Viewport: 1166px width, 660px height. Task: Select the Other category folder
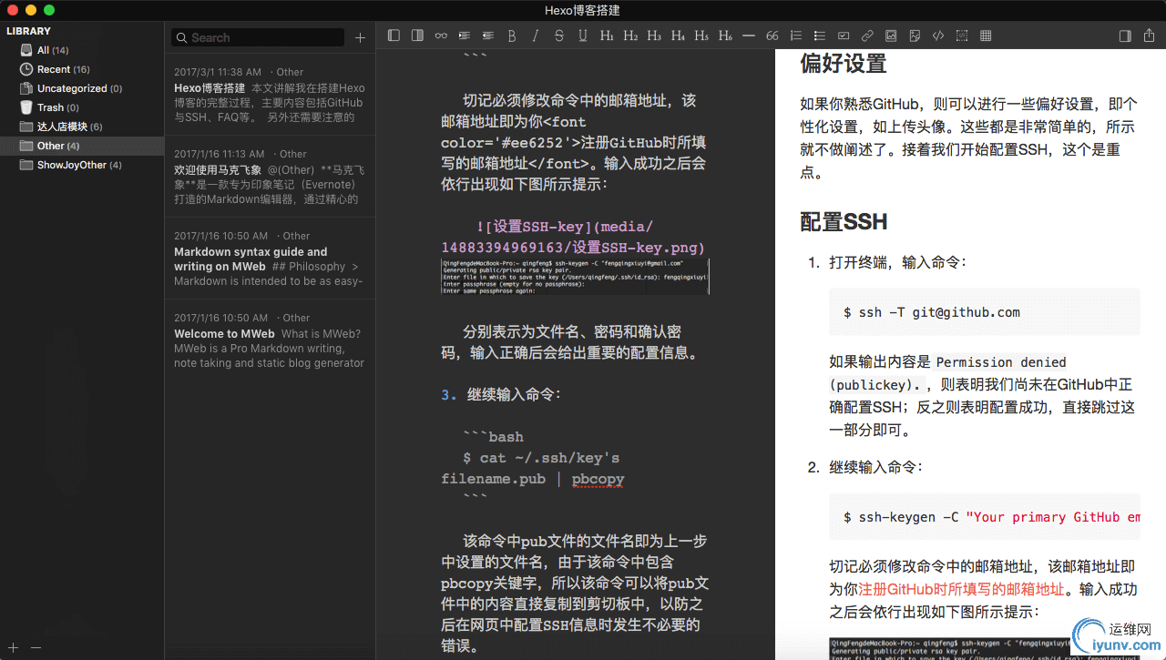pyautogui.click(x=82, y=146)
